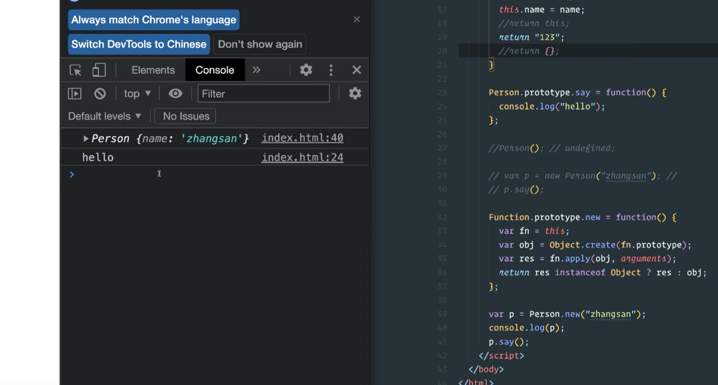Open the index.html:40 source link
This screenshot has width=718, height=385.
point(302,138)
